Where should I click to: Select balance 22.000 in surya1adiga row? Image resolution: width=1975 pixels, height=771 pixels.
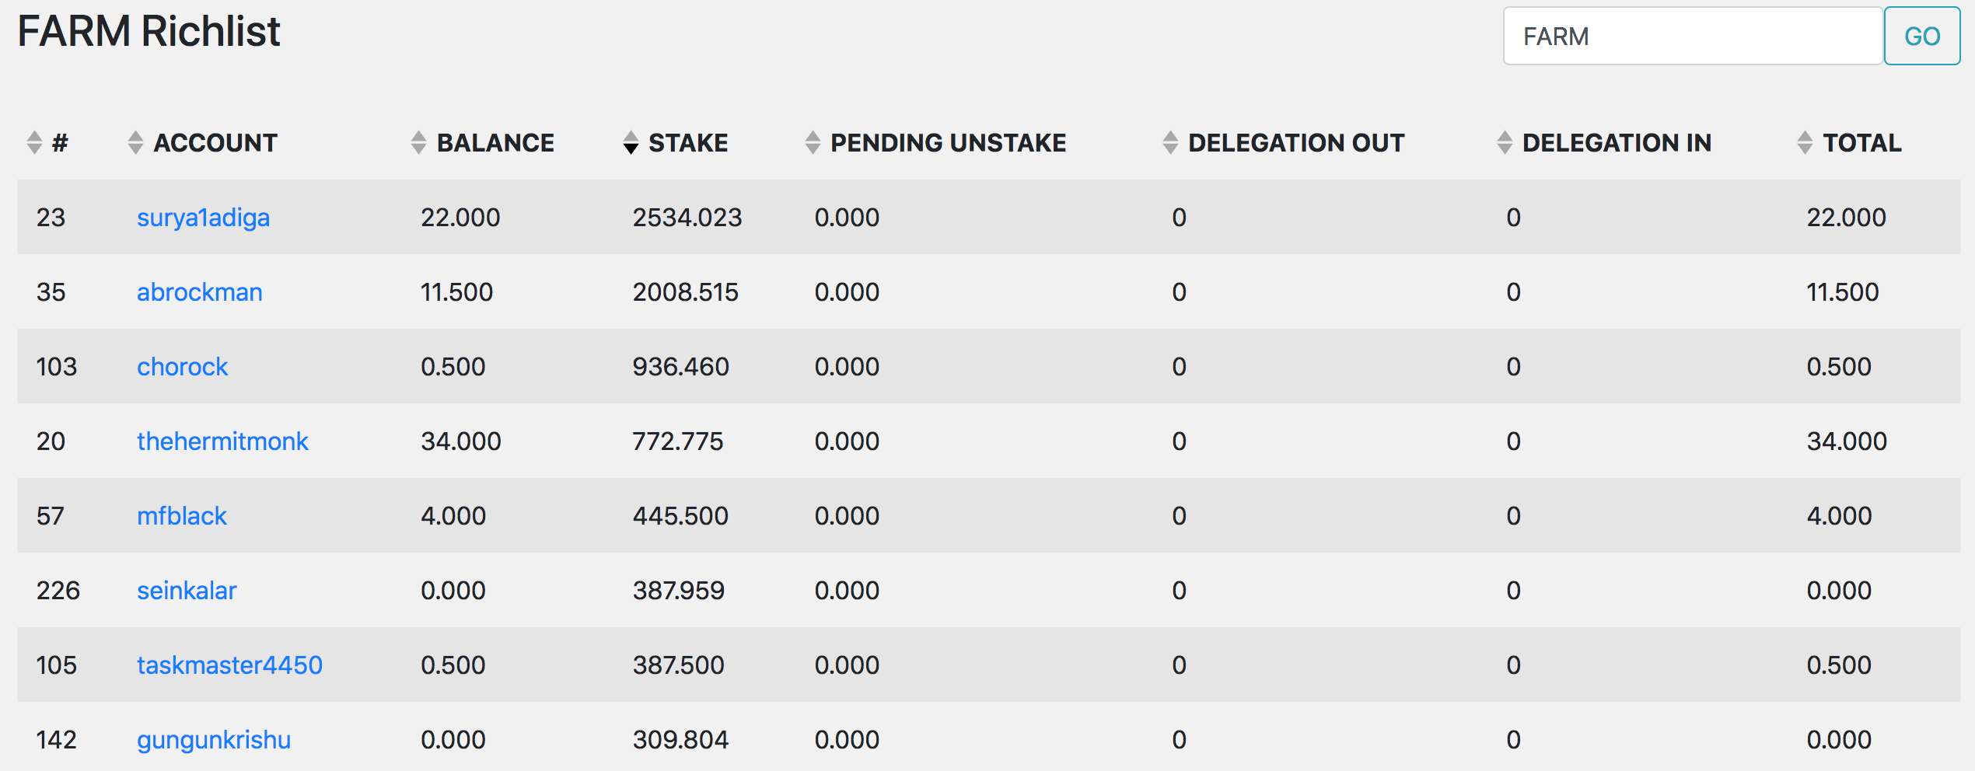[x=460, y=218]
